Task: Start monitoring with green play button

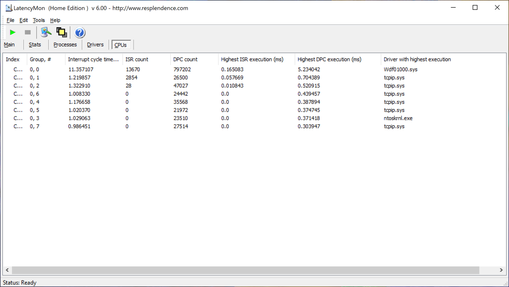Action: [x=12, y=32]
